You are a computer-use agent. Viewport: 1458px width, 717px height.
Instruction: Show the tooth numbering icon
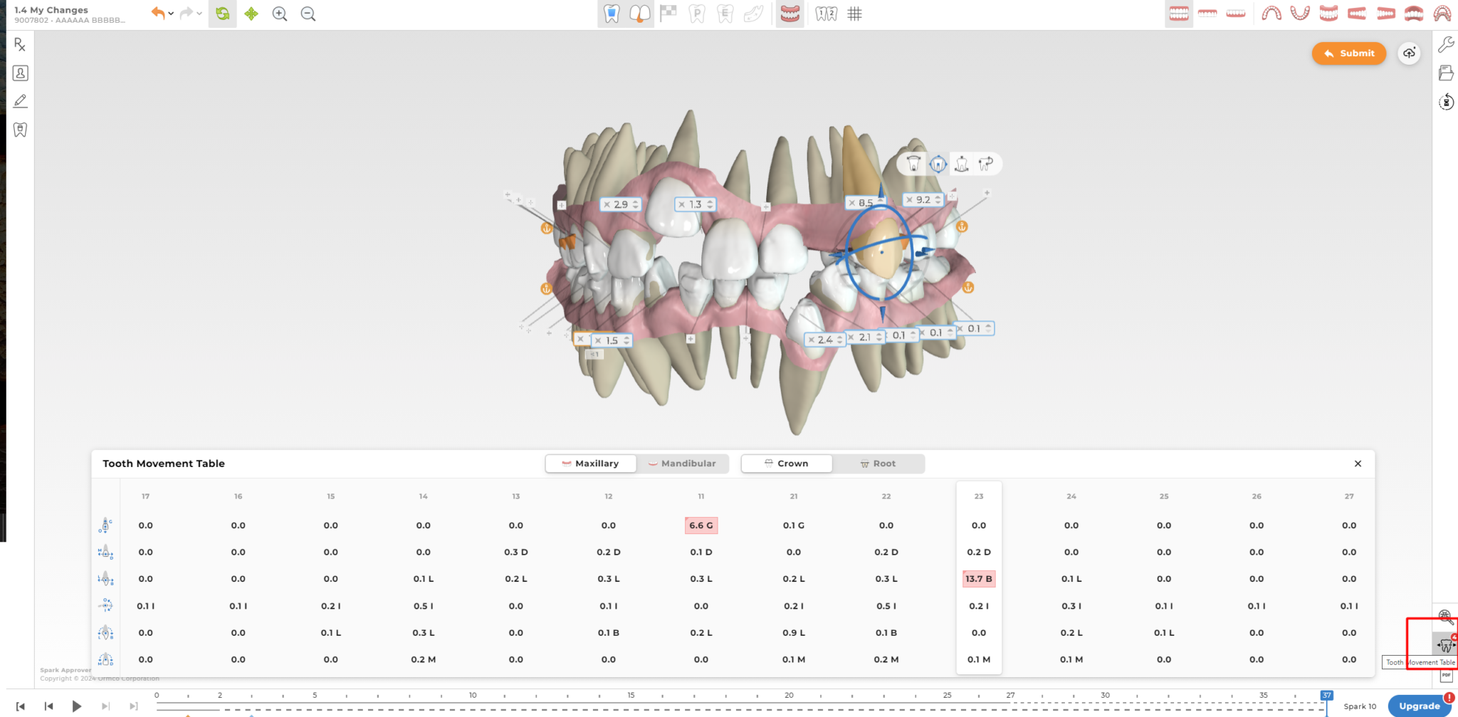826,14
